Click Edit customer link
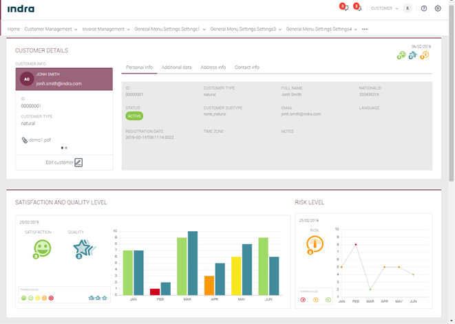The height and width of the screenshot is (324, 455). (59, 162)
